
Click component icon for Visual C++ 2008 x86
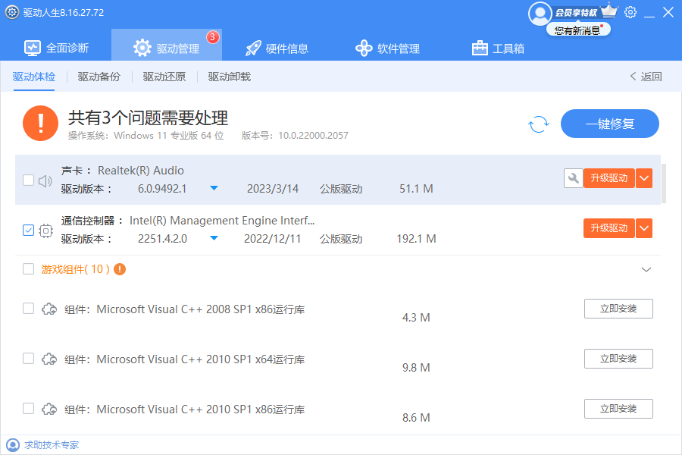[x=49, y=309]
